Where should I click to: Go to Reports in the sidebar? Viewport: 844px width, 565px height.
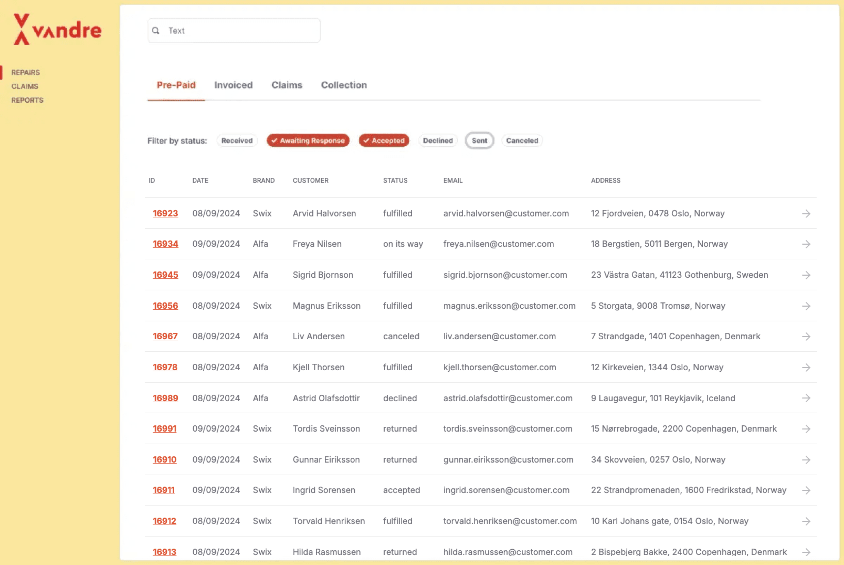pos(27,100)
